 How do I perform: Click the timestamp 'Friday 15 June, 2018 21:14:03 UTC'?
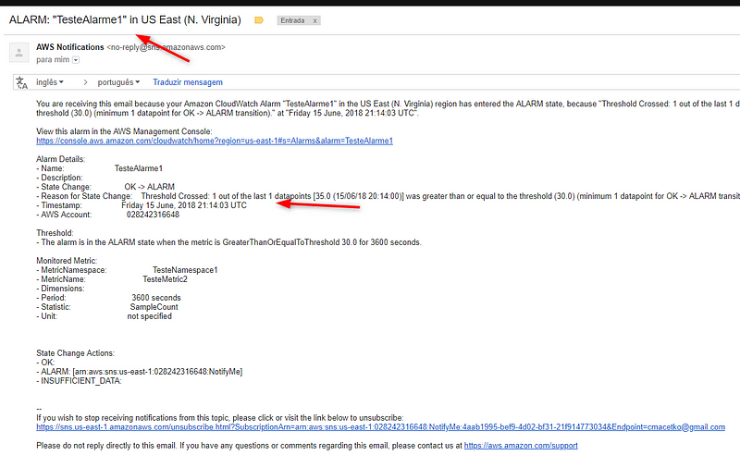(x=184, y=205)
